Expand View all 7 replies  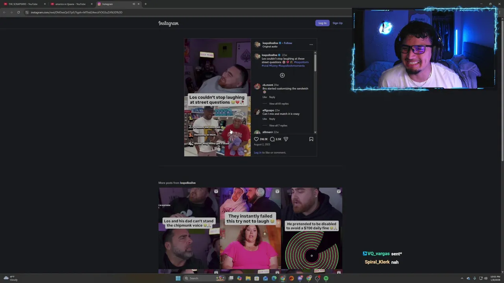(278, 125)
